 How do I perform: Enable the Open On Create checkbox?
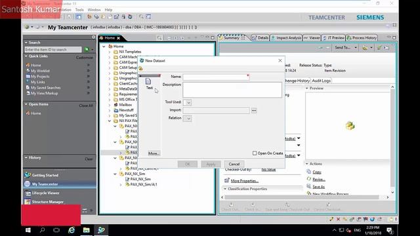pos(255,153)
